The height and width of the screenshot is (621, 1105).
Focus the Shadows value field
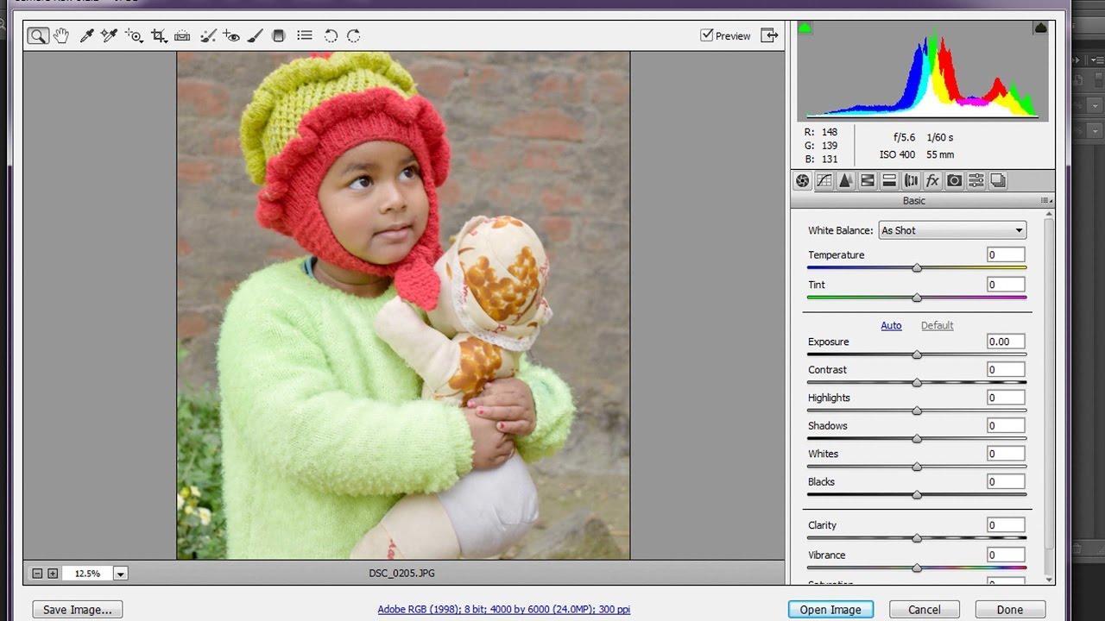tap(1006, 425)
